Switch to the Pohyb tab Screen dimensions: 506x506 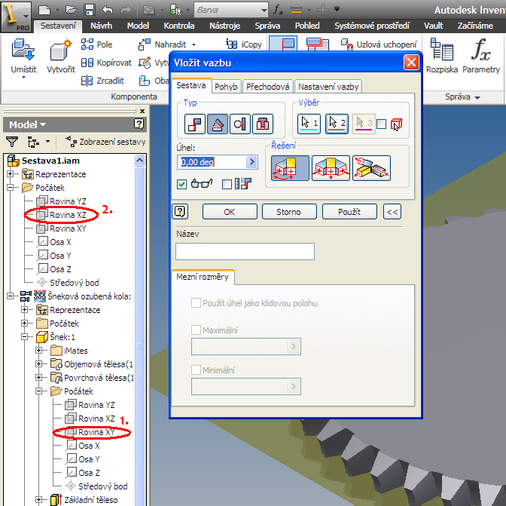[x=226, y=87]
